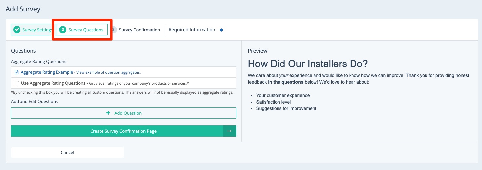Click the green checkmark icon on Survey Settings
Viewport: 482px width, 170px height.
(x=17, y=30)
